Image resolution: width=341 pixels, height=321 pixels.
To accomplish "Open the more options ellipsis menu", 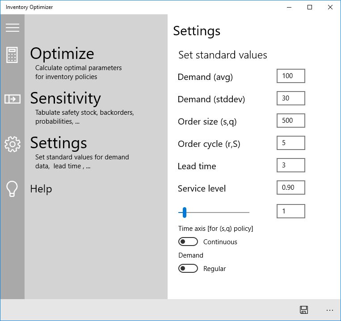I will pyautogui.click(x=330, y=310).
